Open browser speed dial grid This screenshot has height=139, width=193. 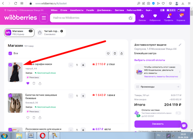pos(22,3)
